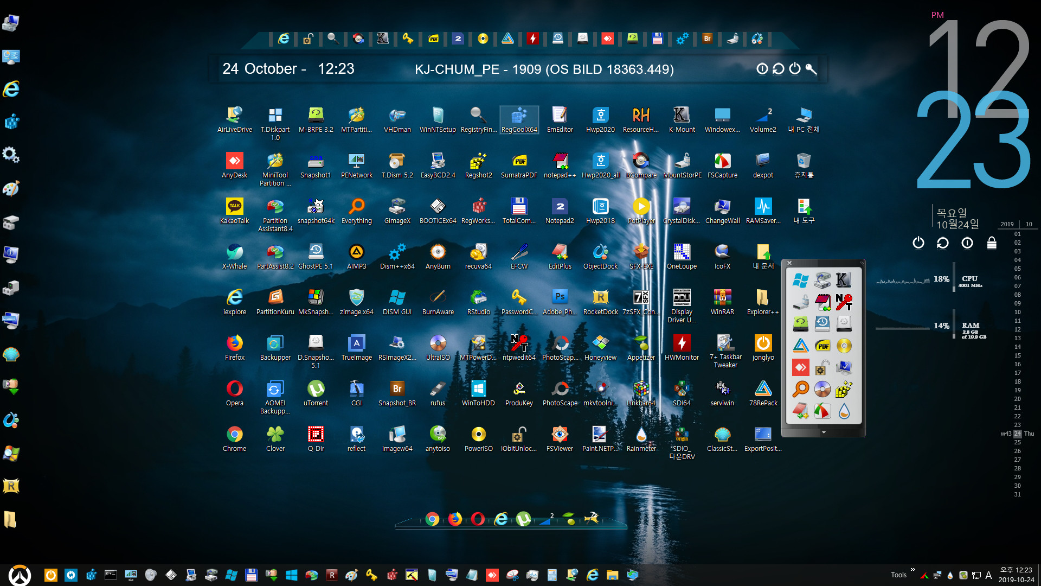The height and width of the screenshot is (586, 1041).
Task: Launch the HWMonitor desktop shortcut
Action: coord(682,347)
